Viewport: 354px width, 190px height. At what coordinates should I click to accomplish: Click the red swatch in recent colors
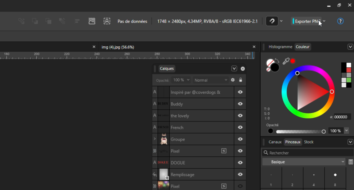[x=349, y=70]
